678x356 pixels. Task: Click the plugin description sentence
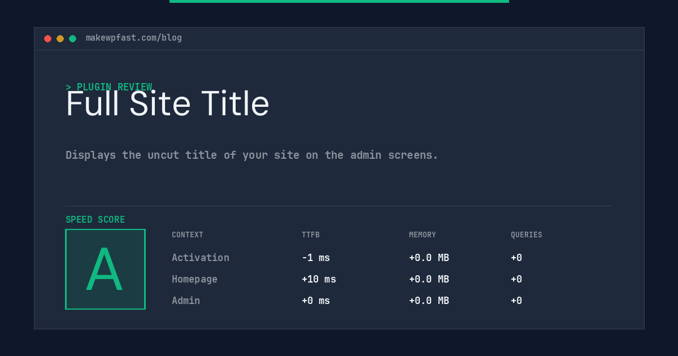pos(252,155)
